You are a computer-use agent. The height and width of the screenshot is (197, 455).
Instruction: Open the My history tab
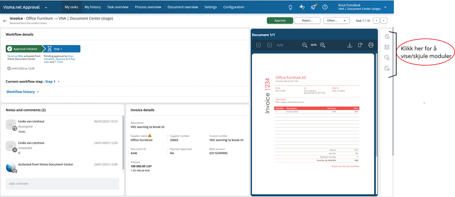click(93, 7)
